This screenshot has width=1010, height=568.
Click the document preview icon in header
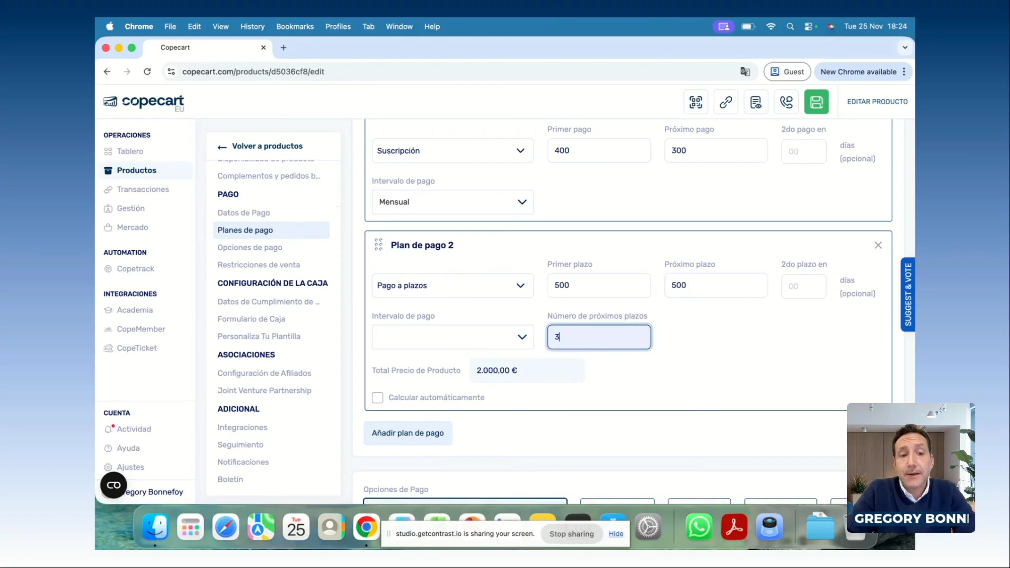pos(755,102)
